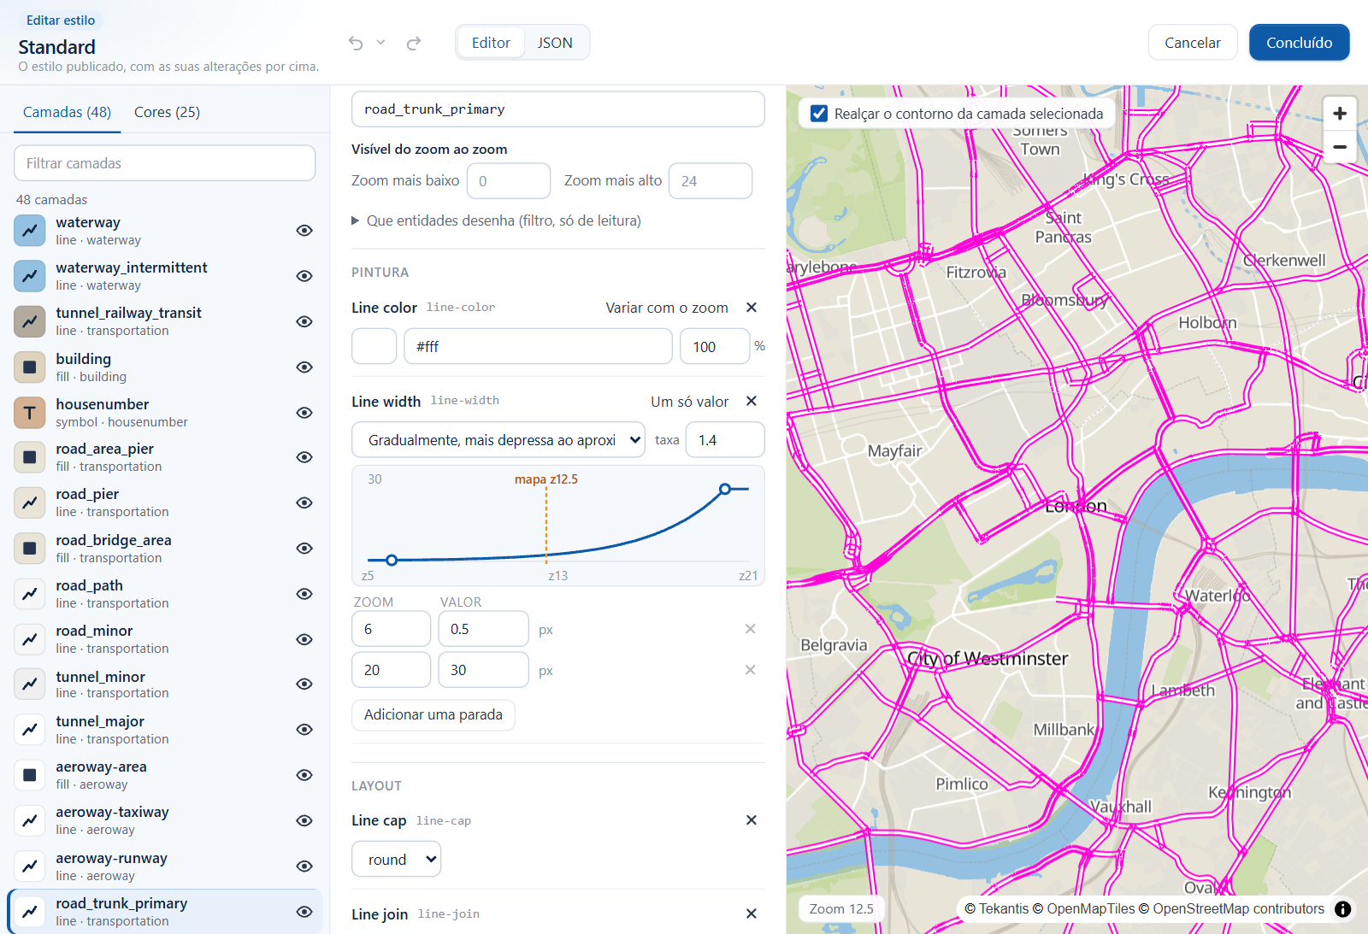Remove the Line width property
This screenshot has width=1368, height=934.
point(752,402)
